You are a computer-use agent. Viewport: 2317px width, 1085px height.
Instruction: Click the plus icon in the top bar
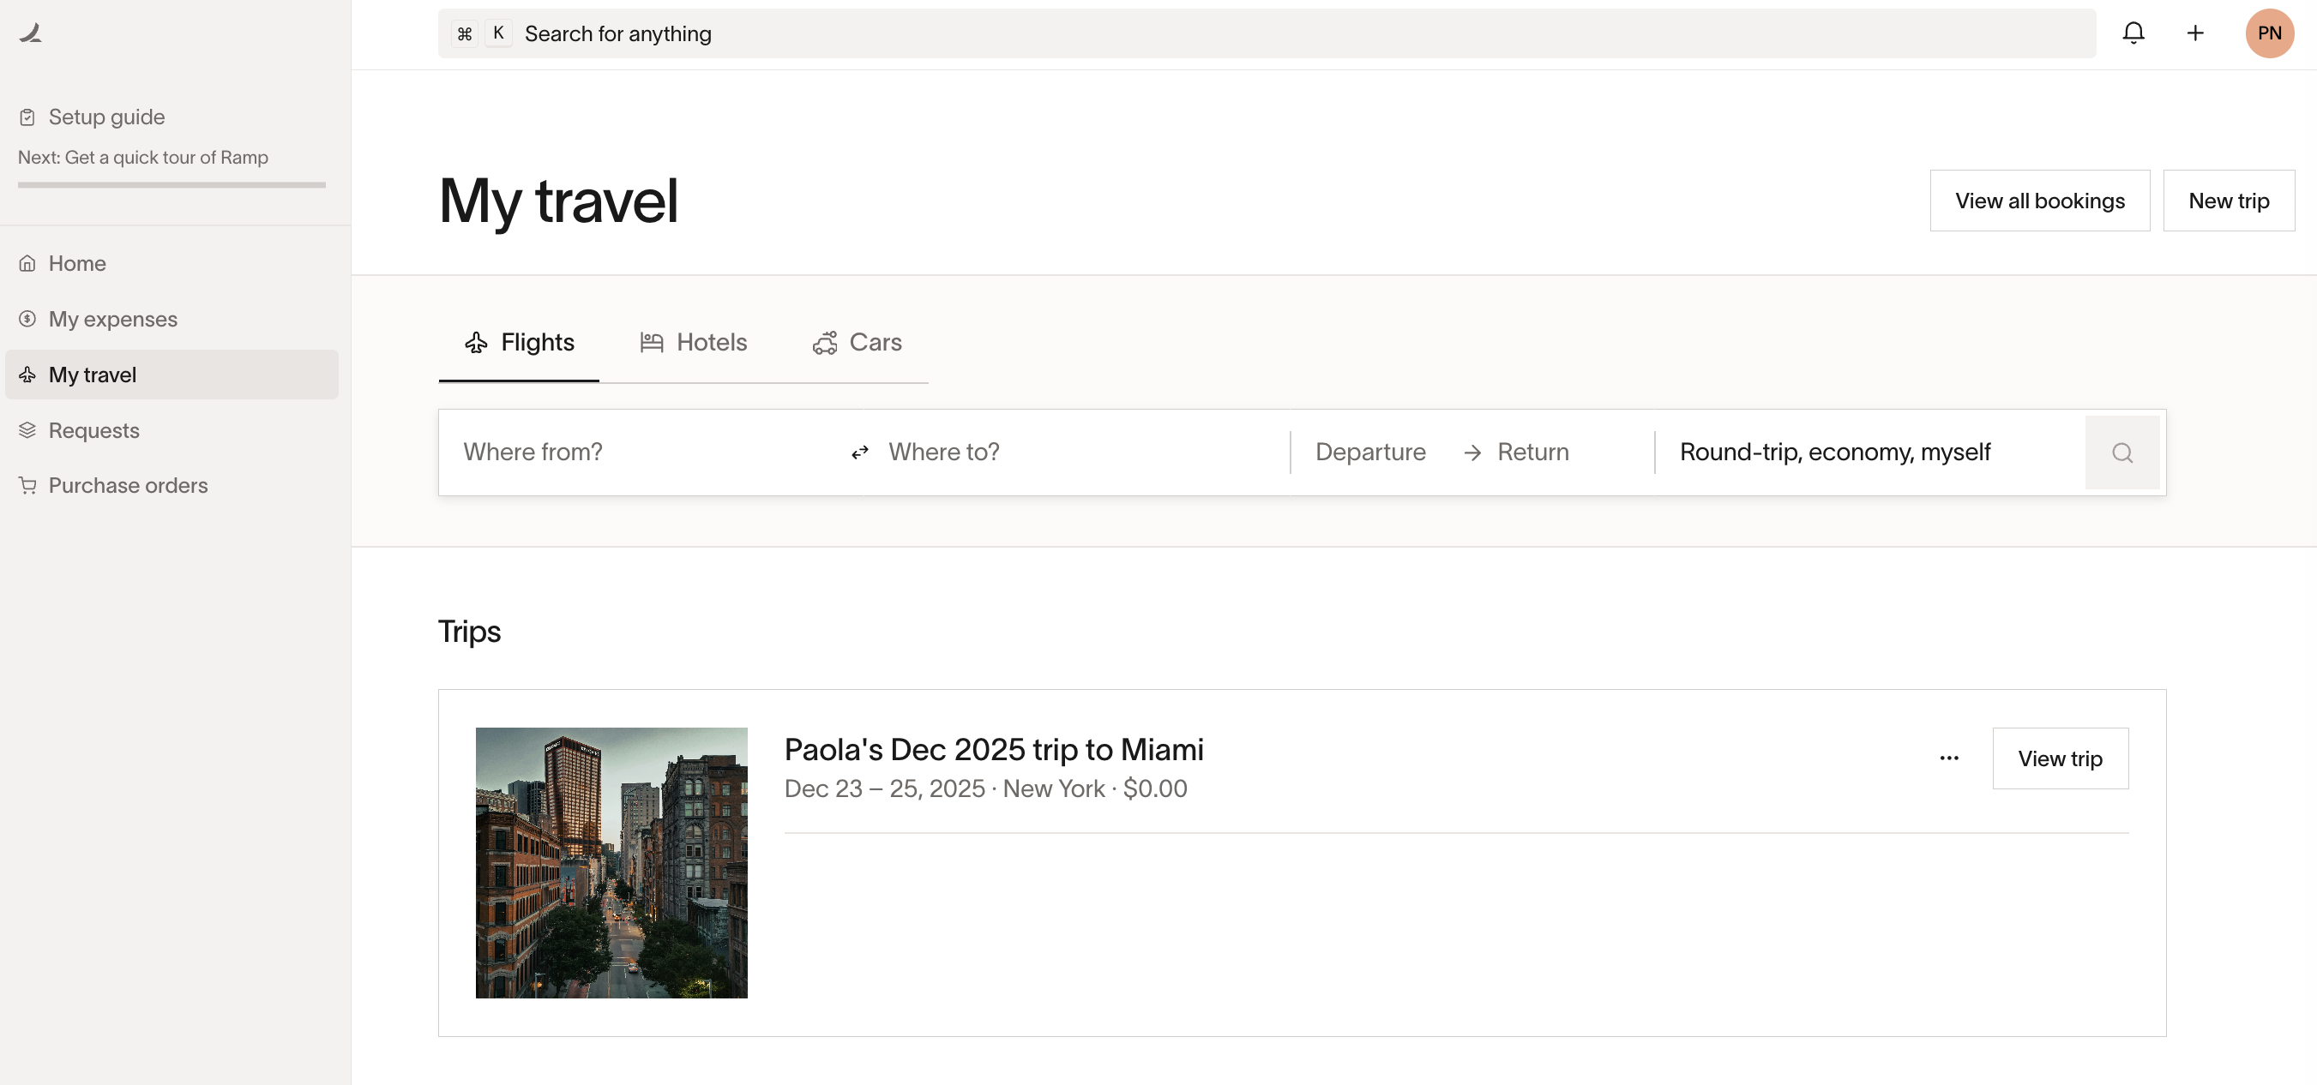tap(2194, 33)
